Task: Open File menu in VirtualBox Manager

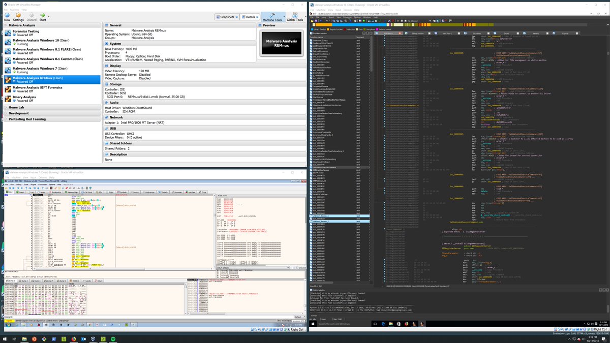Action: pos(5,9)
